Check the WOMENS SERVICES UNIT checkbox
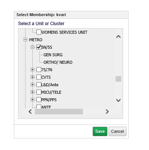This screenshot has height=150, width=149. click(39, 32)
